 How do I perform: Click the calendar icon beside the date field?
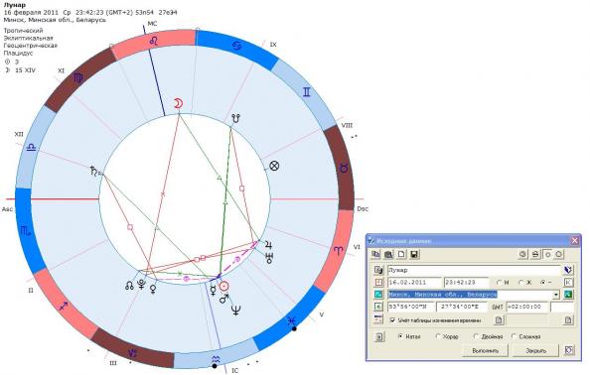pyautogui.click(x=378, y=282)
